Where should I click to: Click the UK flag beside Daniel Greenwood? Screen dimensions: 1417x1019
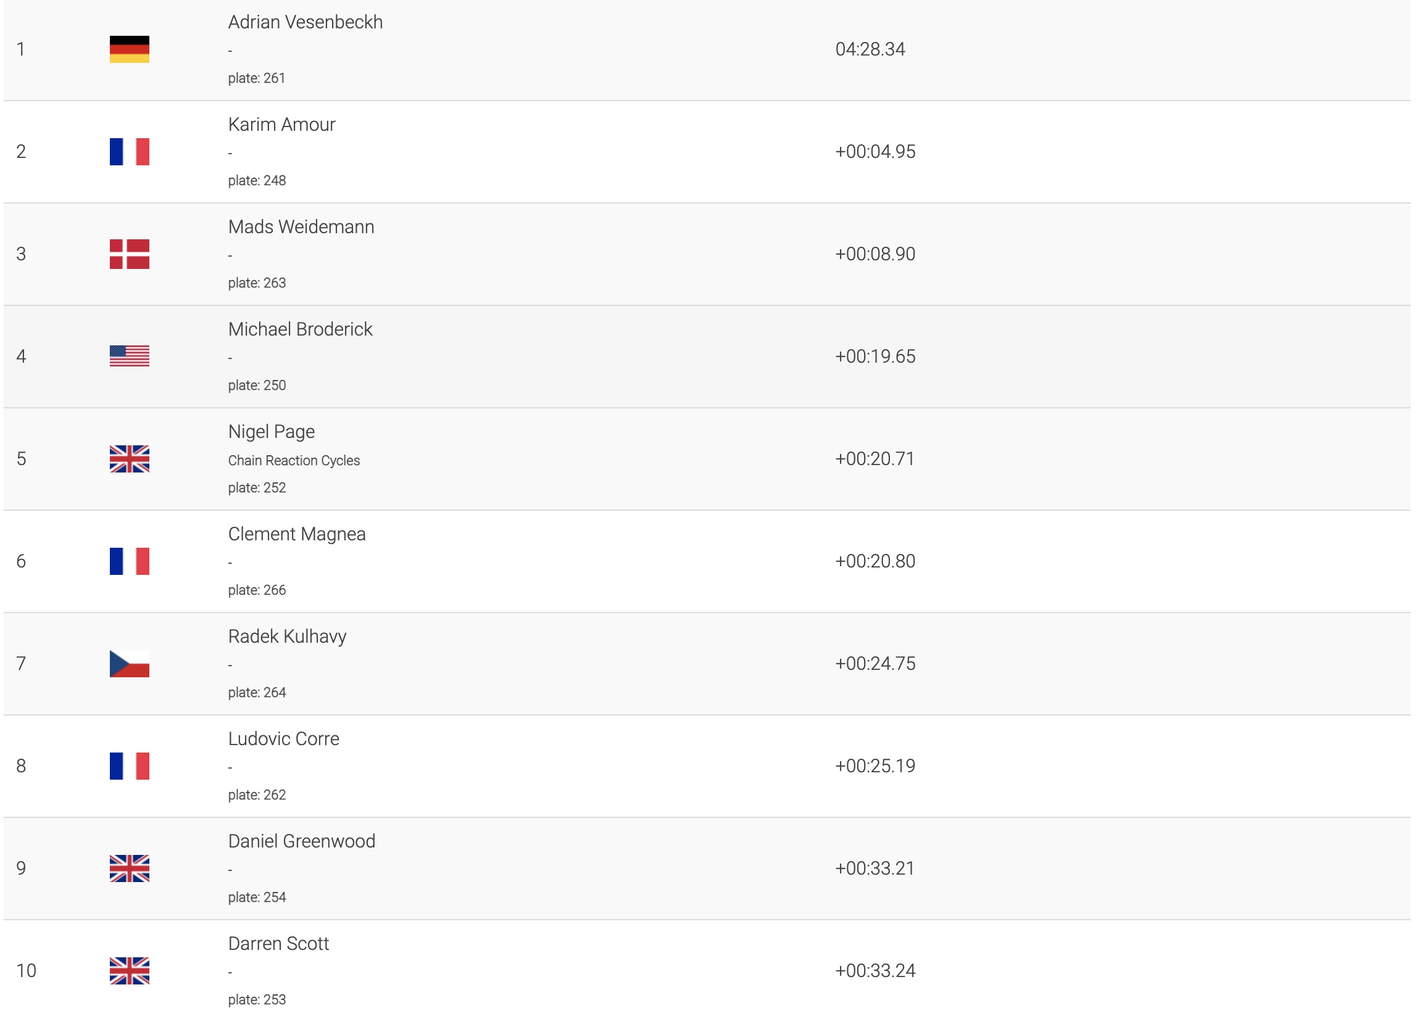(130, 868)
